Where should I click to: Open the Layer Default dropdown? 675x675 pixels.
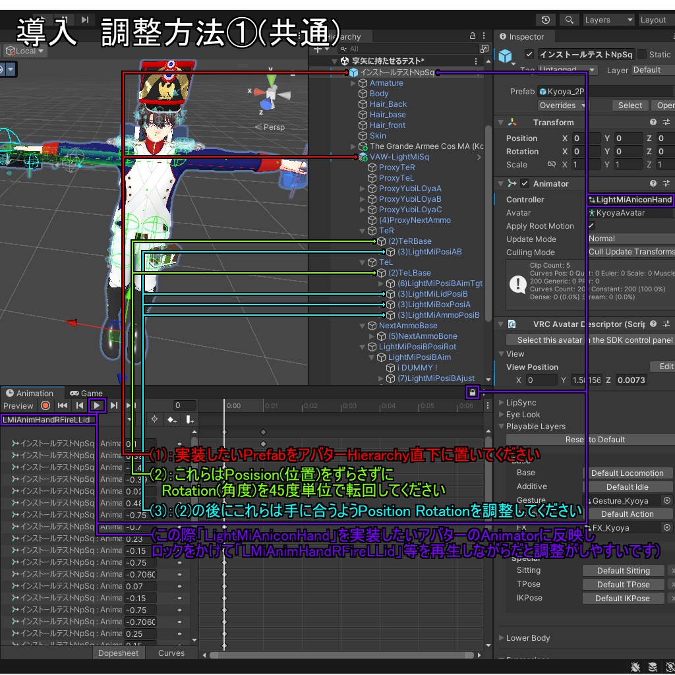click(x=653, y=70)
